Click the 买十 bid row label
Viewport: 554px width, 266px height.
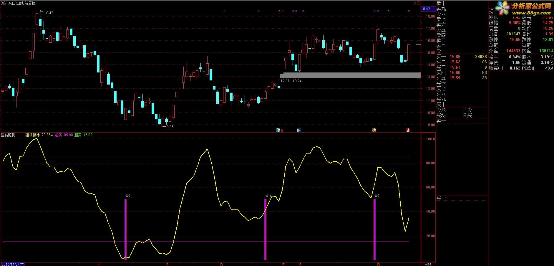coord(441,104)
